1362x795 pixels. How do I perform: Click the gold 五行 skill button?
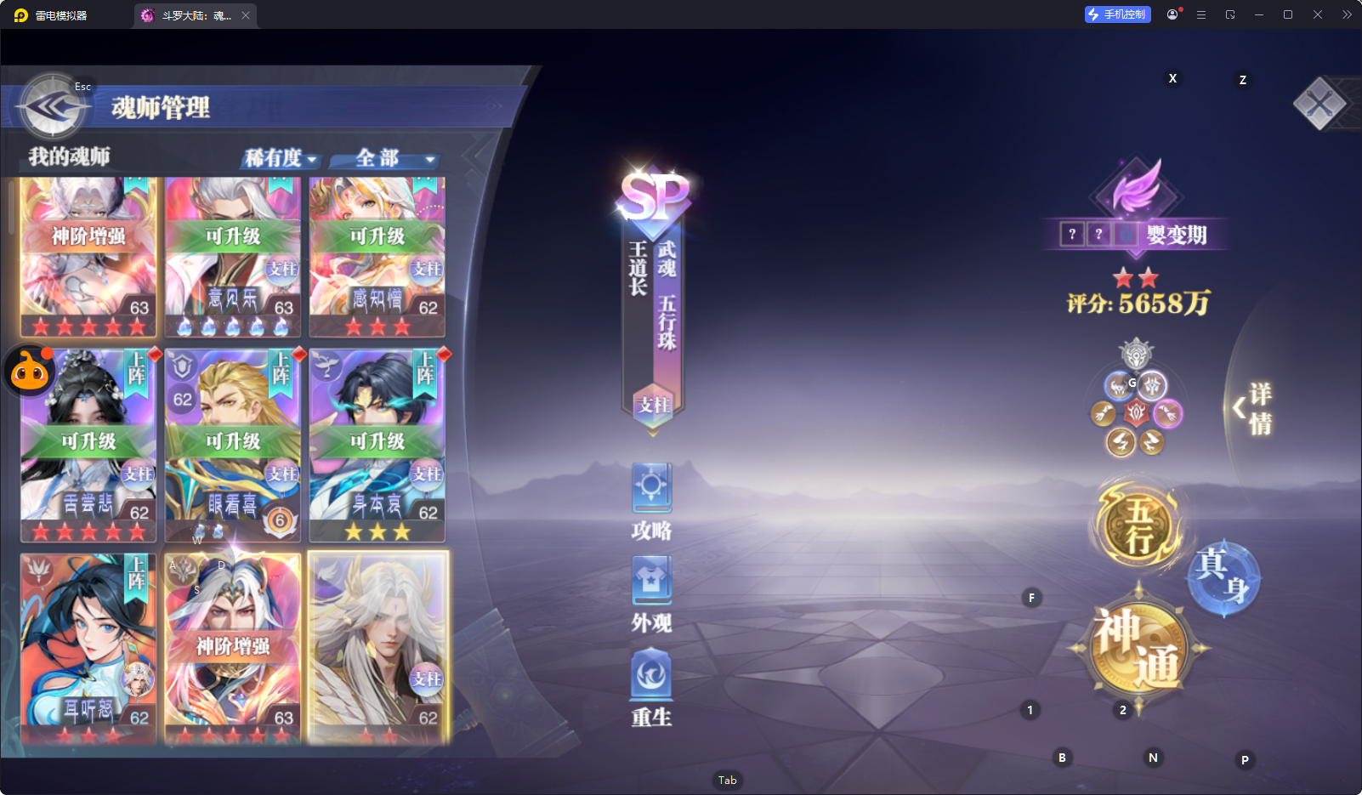click(x=1138, y=525)
